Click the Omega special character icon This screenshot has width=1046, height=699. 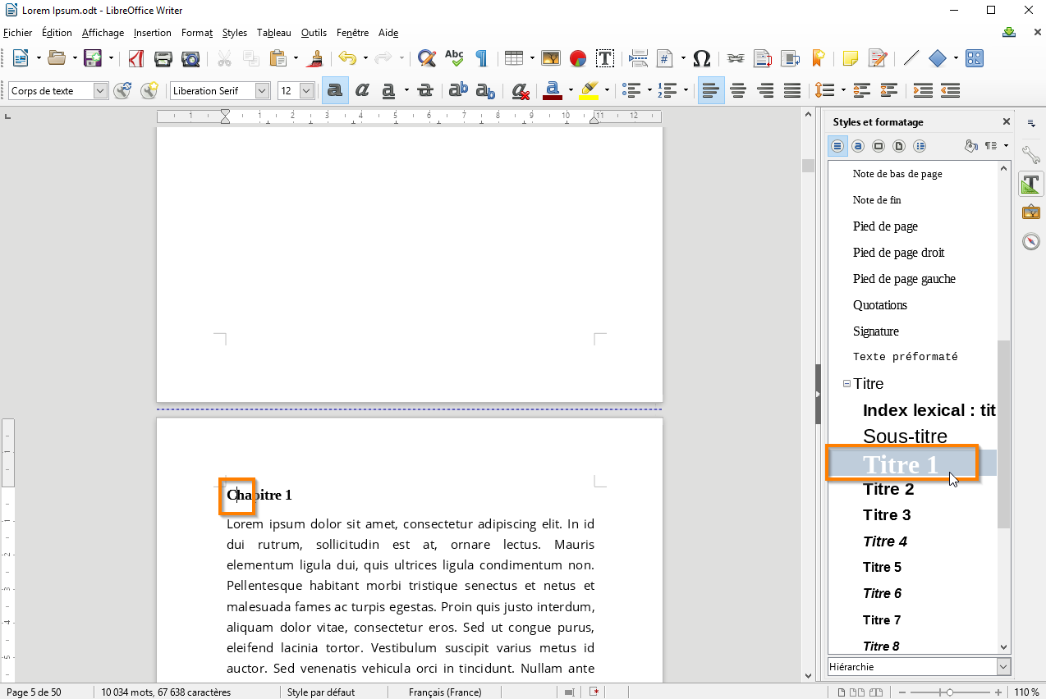(x=701, y=58)
